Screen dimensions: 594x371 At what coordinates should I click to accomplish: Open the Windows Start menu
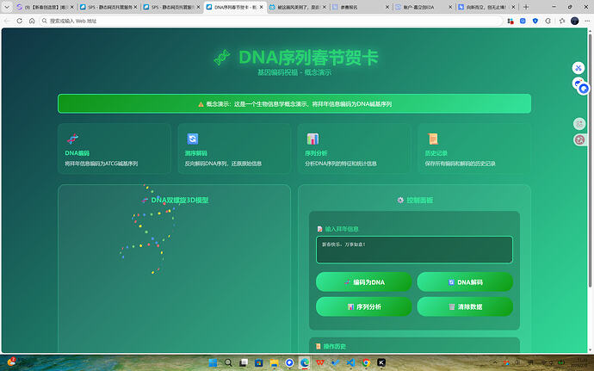213,362
